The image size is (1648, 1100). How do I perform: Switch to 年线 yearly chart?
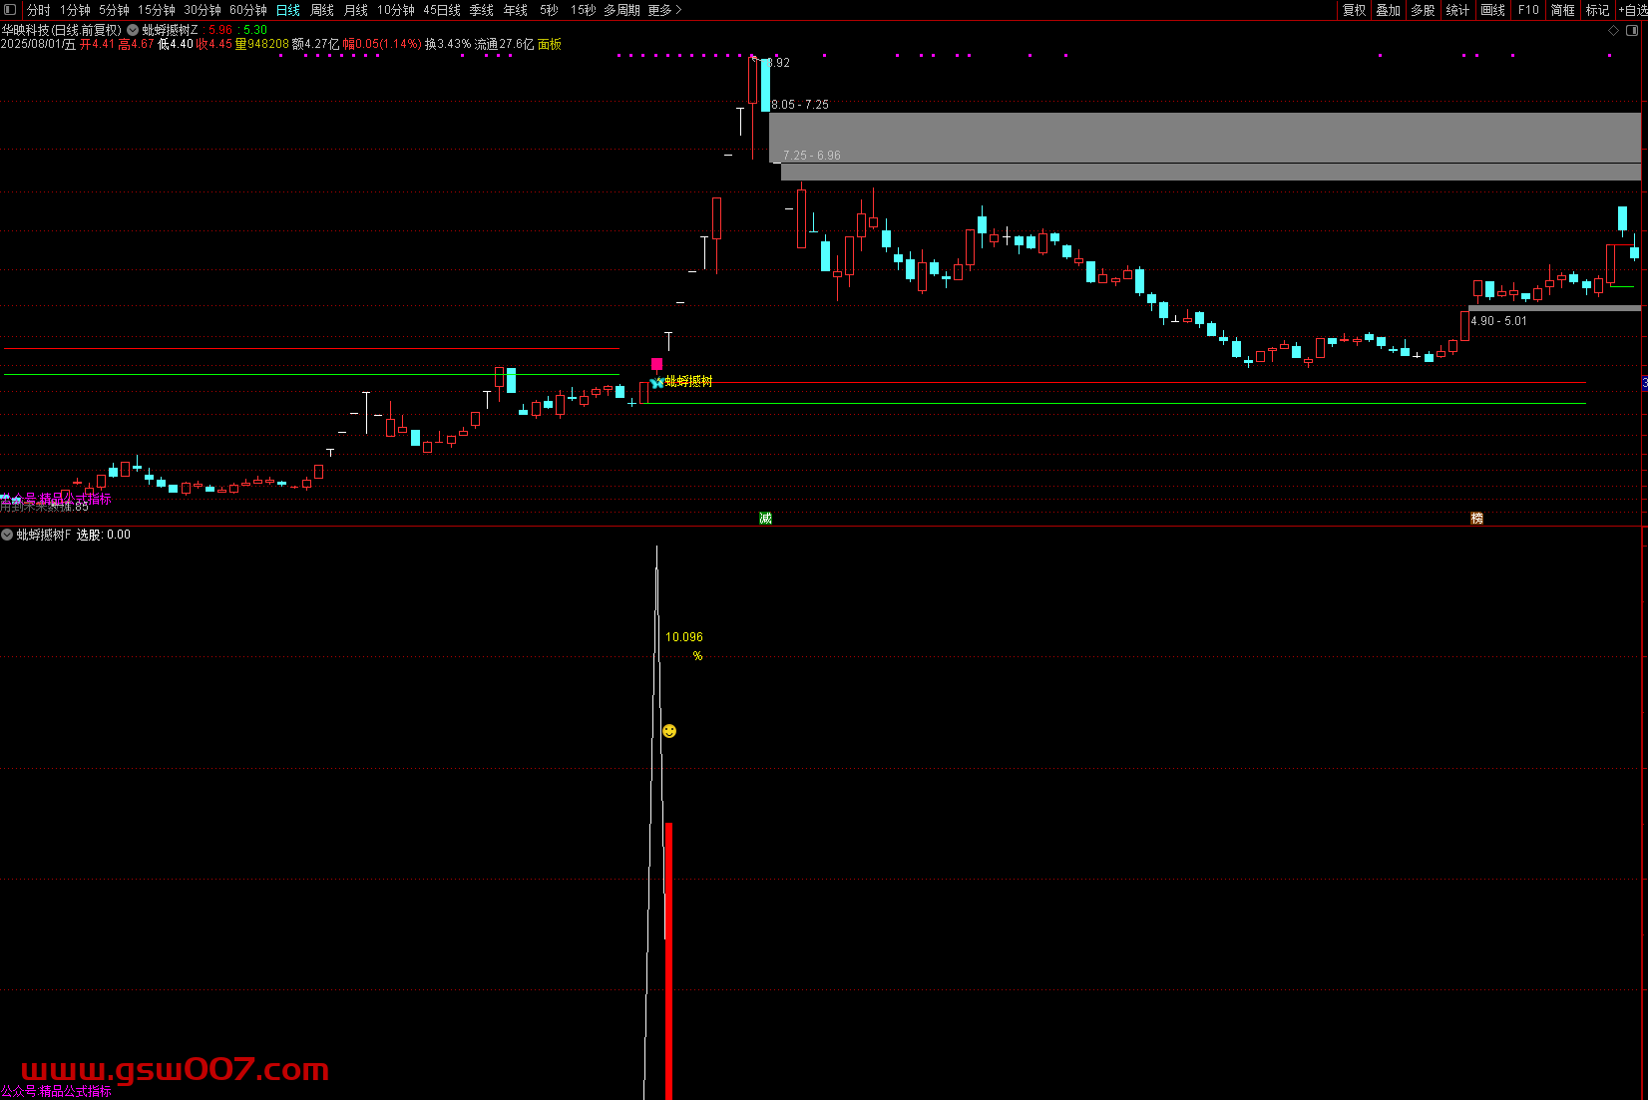click(516, 10)
